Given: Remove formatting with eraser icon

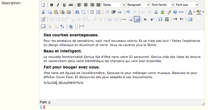Looking at the screenshot, I should tap(130, 19).
